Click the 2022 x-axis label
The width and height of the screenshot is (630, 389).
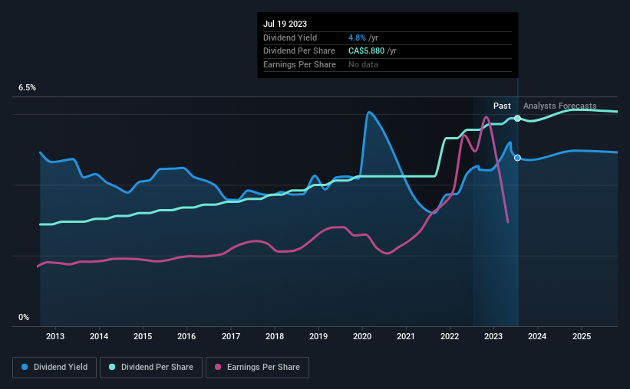point(450,336)
